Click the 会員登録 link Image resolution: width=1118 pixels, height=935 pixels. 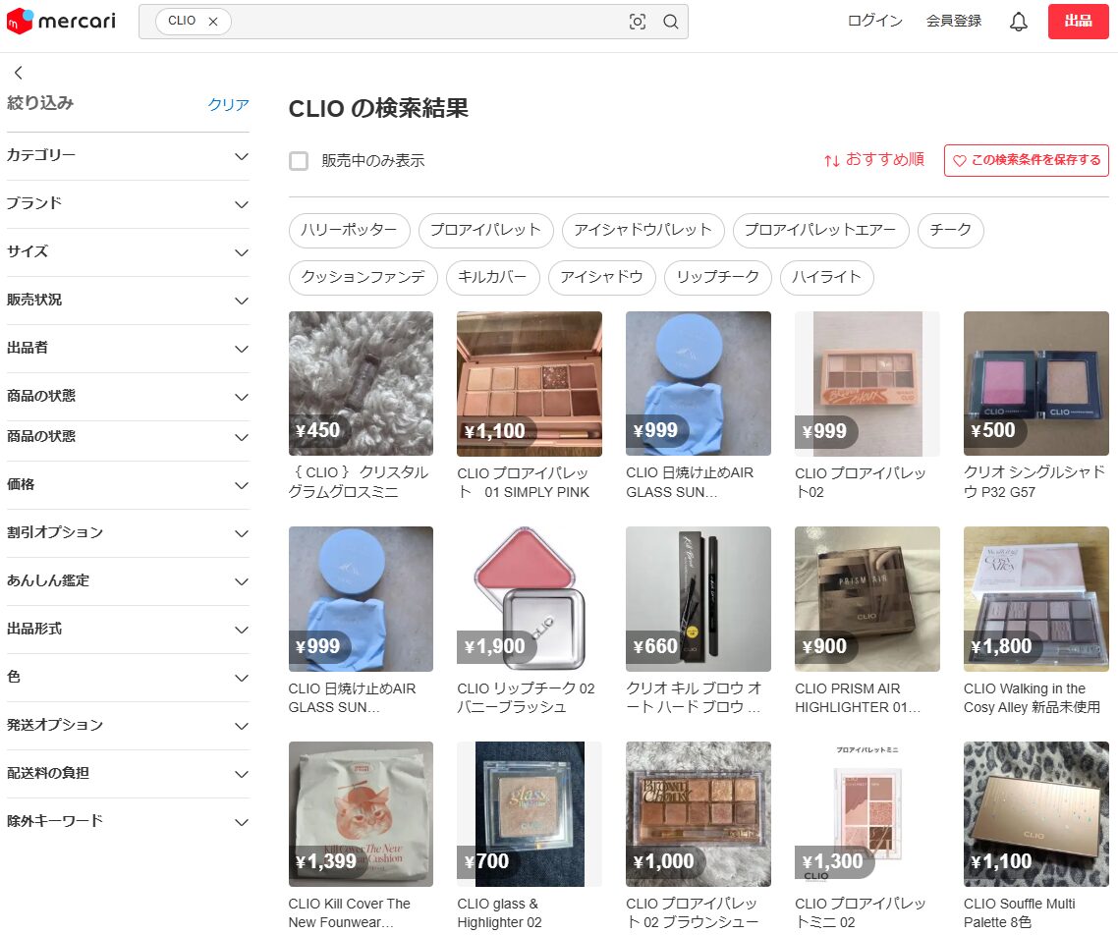pyautogui.click(x=953, y=21)
